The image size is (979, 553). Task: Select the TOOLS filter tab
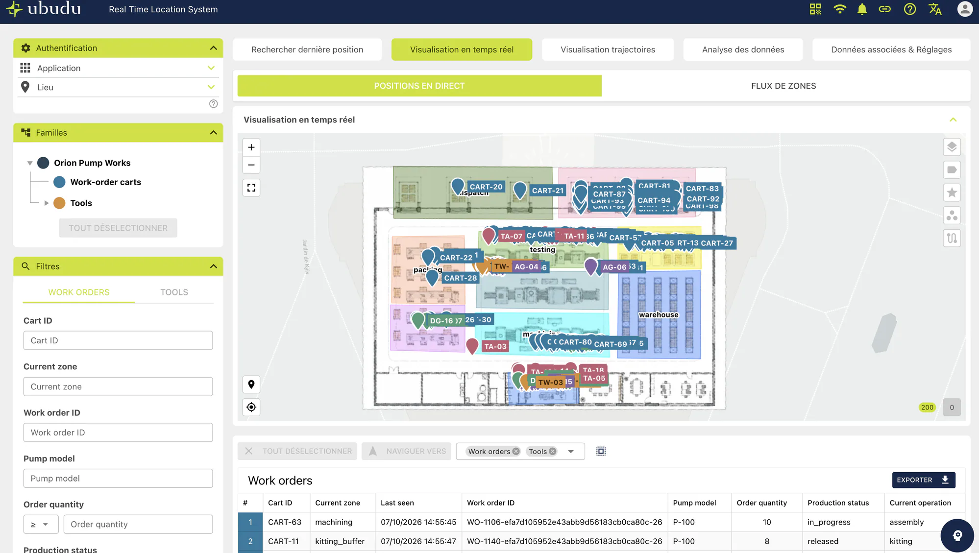[x=174, y=292]
